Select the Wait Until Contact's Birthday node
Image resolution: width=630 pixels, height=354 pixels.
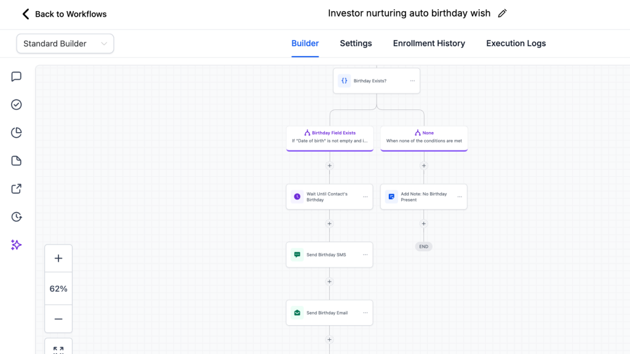coord(326,197)
